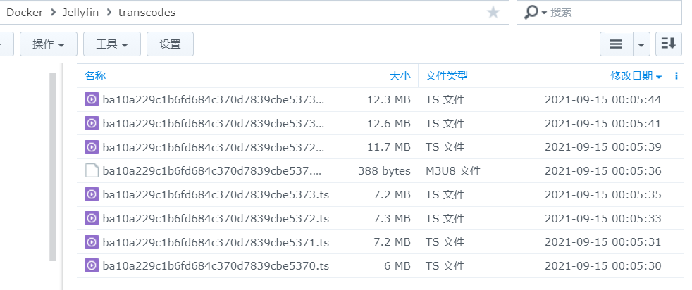Screen dimensions: 692x290
Task: Click transcodes in breadcrumb path
Action: tap(147, 13)
